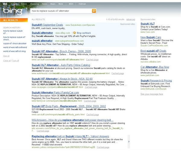Screen dimensions: 181x151
Task: Open history item 'world of warcraft northrend'
Action: point(15,47)
